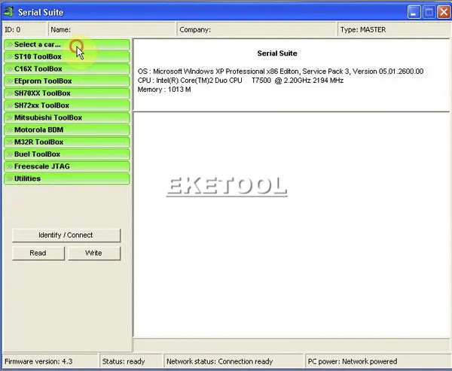
Task: Select SH72xx ToolBox
Action: point(67,105)
